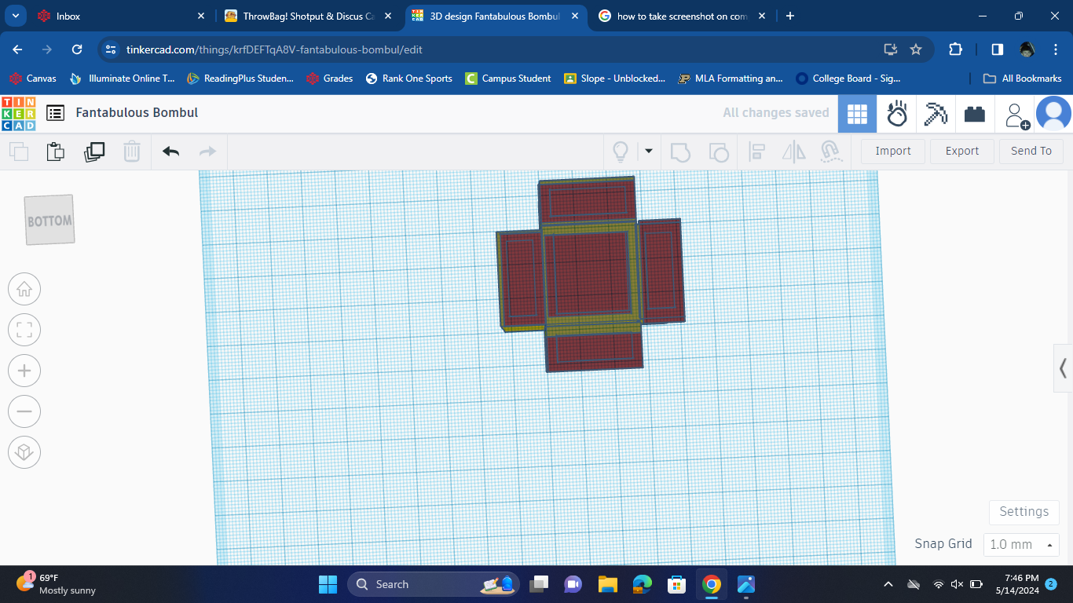The image size is (1073, 603).
Task: Click the Import button
Action: click(x=893, y=152)
